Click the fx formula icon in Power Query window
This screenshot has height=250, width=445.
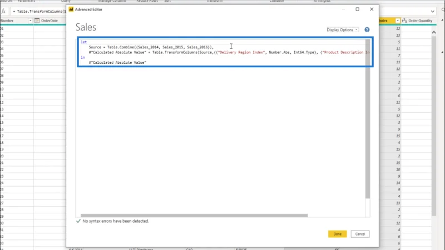(4, 11)
